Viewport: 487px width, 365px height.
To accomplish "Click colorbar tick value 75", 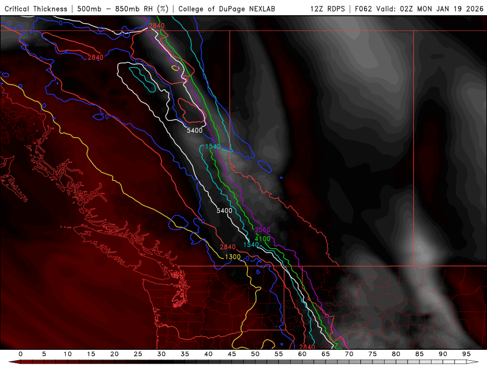I will pyautogui.click(x=373, y=354).
